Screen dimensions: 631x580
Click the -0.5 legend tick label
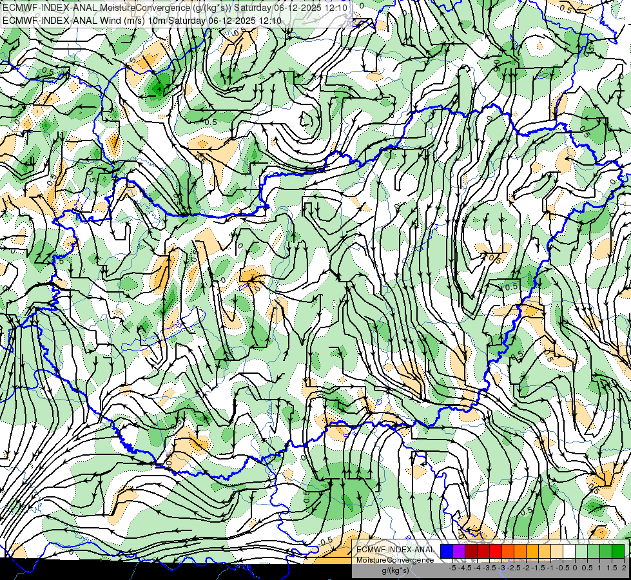(563, 568)
